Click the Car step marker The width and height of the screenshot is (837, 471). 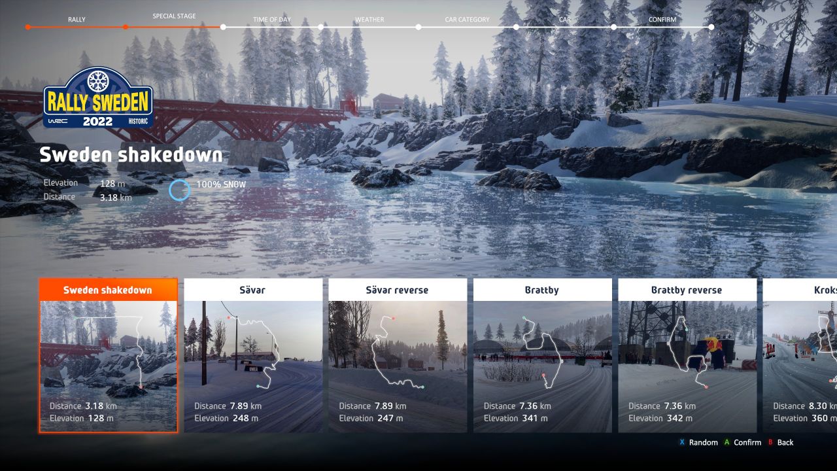(565, 20)
